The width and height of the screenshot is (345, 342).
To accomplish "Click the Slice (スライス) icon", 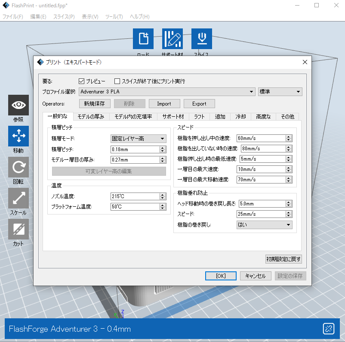I will 201,39.
